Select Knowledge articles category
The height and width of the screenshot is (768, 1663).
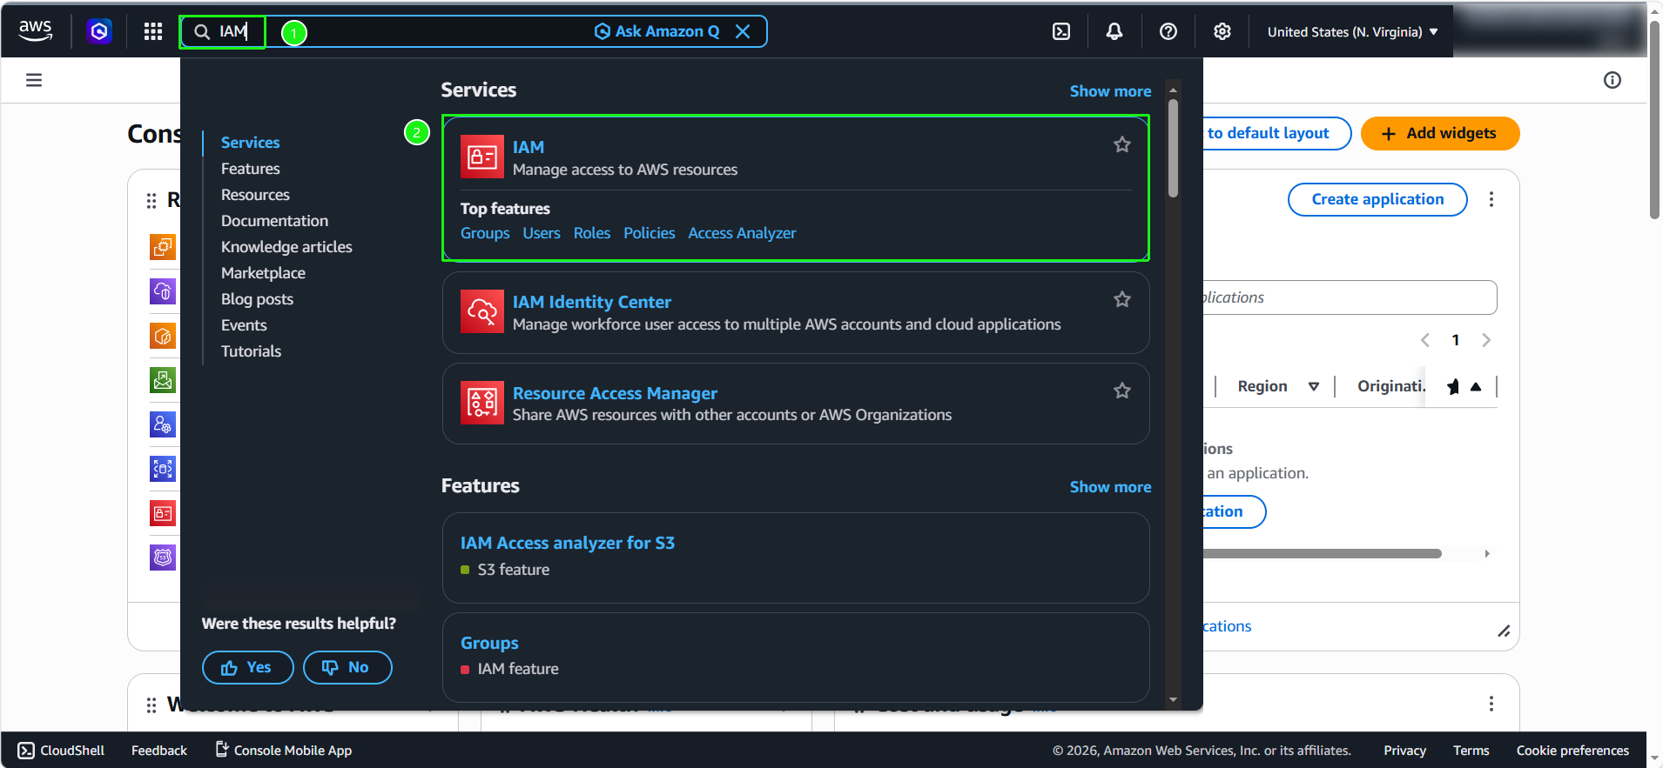tap(286, 247)
